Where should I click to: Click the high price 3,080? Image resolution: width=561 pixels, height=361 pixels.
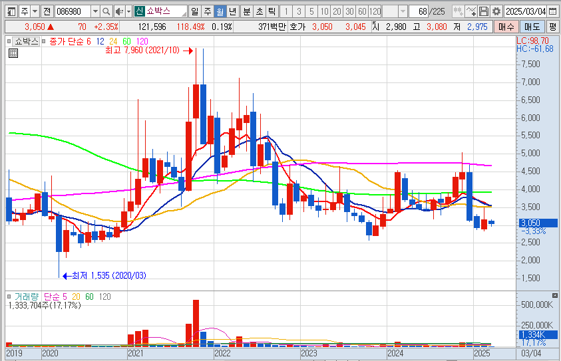[437, 27]
